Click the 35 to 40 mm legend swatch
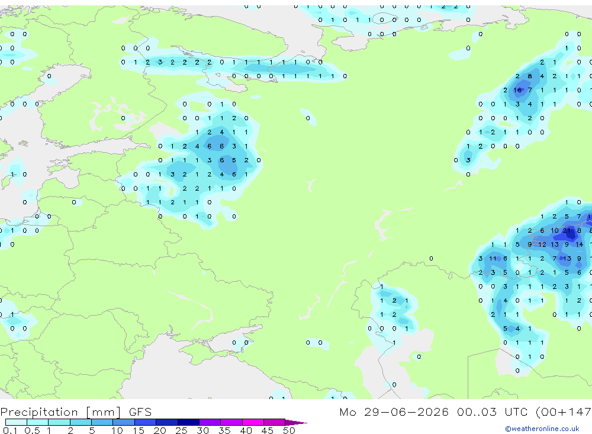Viewport: 592px width, 434px height. pyautogui.click(x=231, y=422)
